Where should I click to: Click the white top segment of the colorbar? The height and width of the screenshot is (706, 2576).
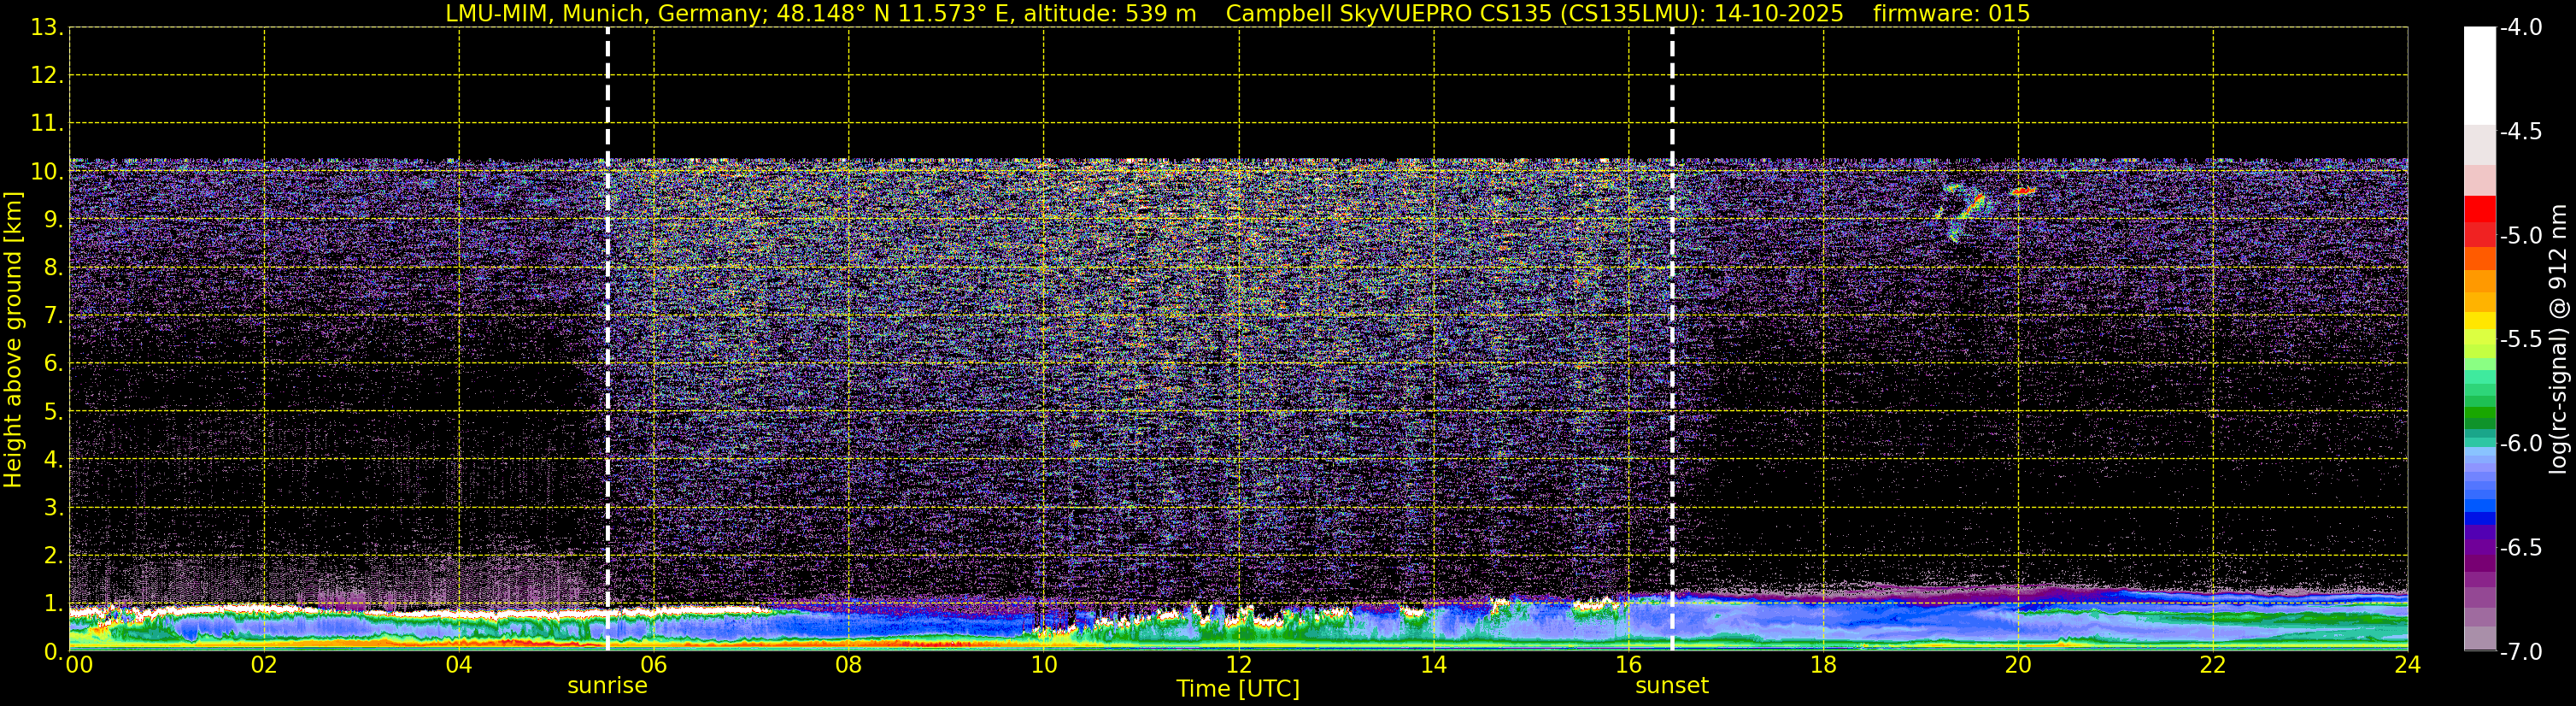(2480, 75)
